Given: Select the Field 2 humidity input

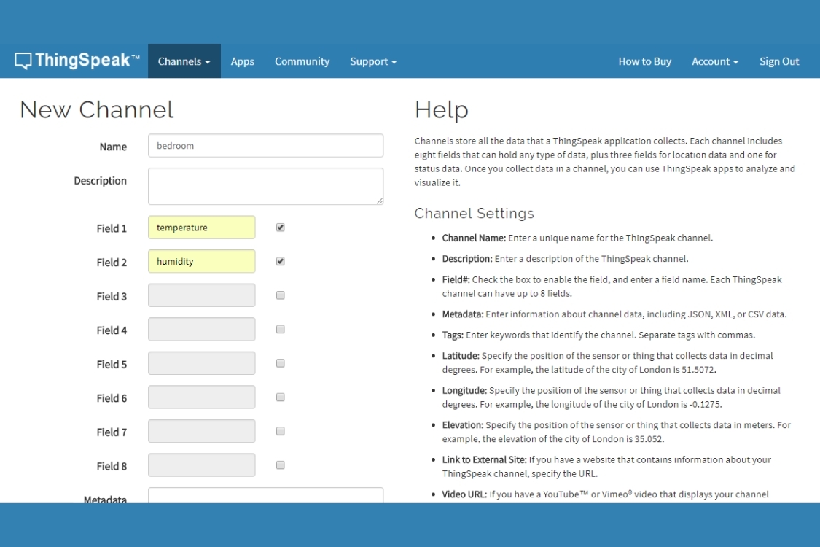Looking at the screenshot, I should click(201, 261).
